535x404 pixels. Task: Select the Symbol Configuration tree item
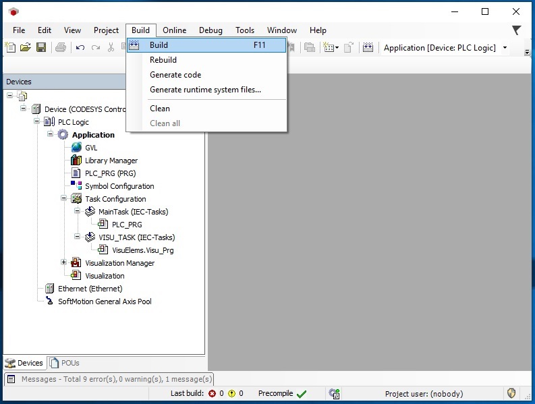119,186
